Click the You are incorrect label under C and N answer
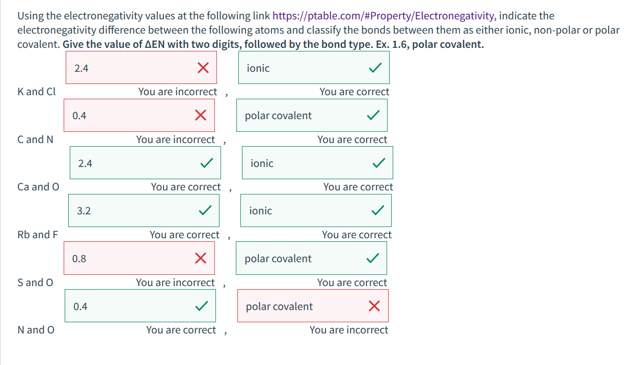Screen dimensions: 628x365 (x=176, y=139)
